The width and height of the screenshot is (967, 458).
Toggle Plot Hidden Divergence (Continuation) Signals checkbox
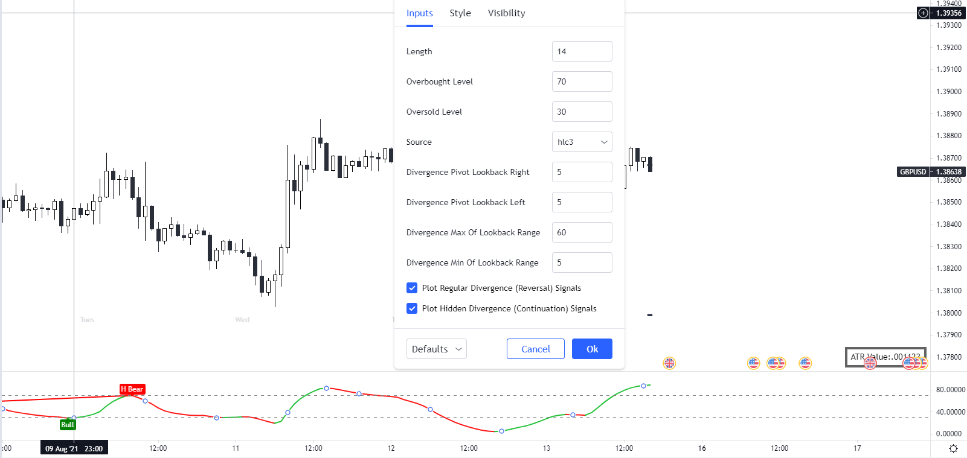(412, 308)
